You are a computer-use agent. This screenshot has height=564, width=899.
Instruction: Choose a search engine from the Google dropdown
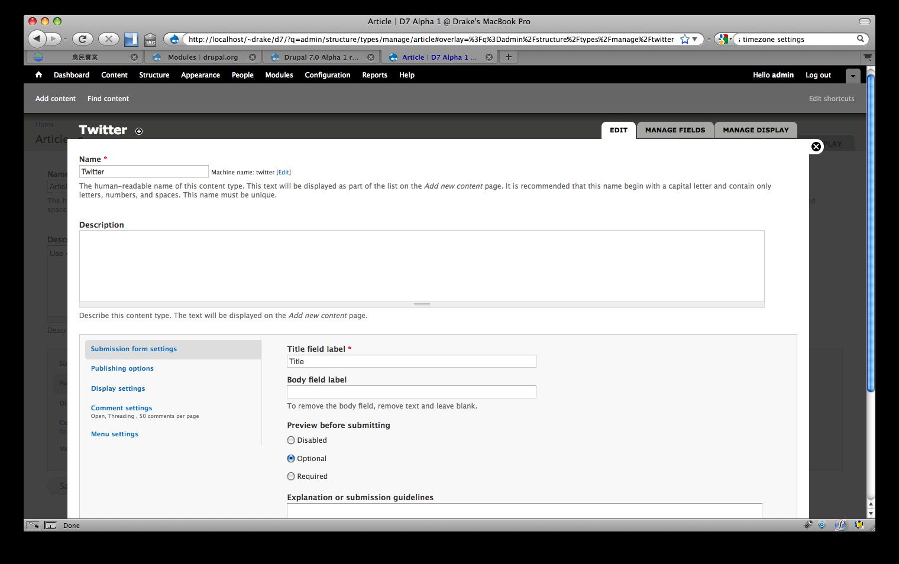pyautogui.click(x=725, y=40)
